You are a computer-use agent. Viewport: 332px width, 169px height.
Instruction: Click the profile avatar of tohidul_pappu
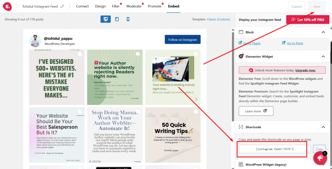click(35, 41)
